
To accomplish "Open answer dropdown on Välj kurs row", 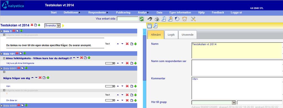I will [110, 63].
